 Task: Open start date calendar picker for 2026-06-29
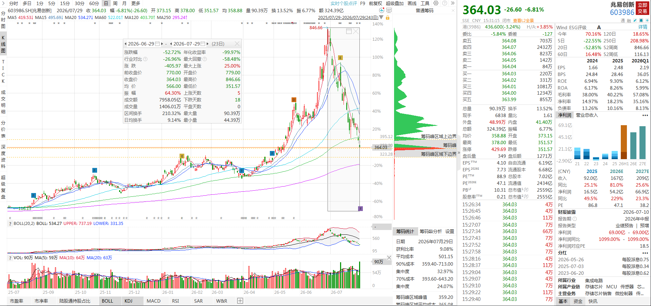coord(157,44)
